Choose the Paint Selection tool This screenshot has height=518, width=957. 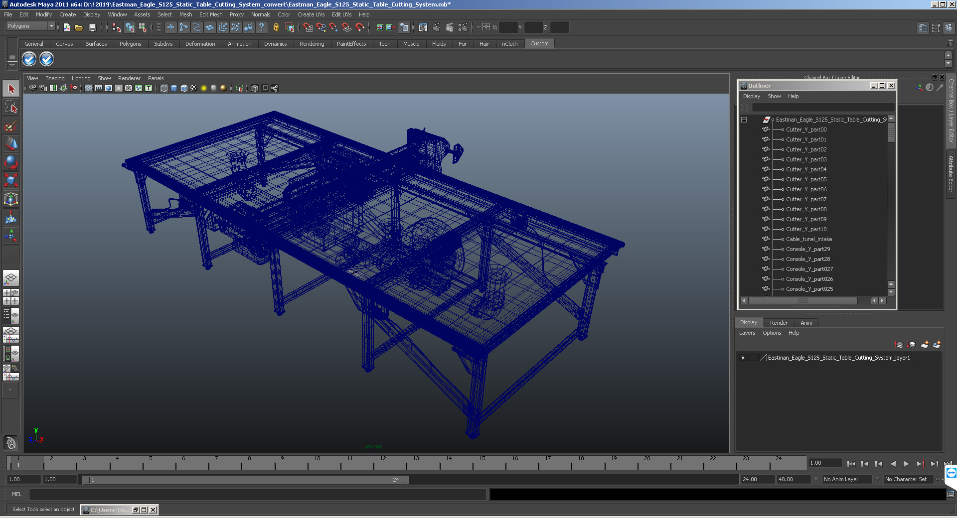pos(11,125)
